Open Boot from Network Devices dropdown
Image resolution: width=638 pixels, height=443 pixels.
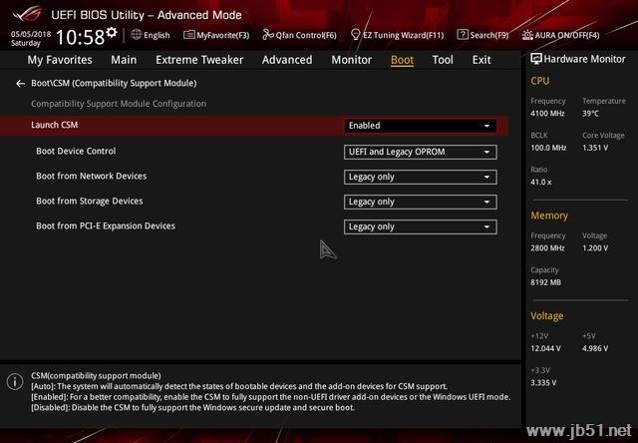[420, 178]
